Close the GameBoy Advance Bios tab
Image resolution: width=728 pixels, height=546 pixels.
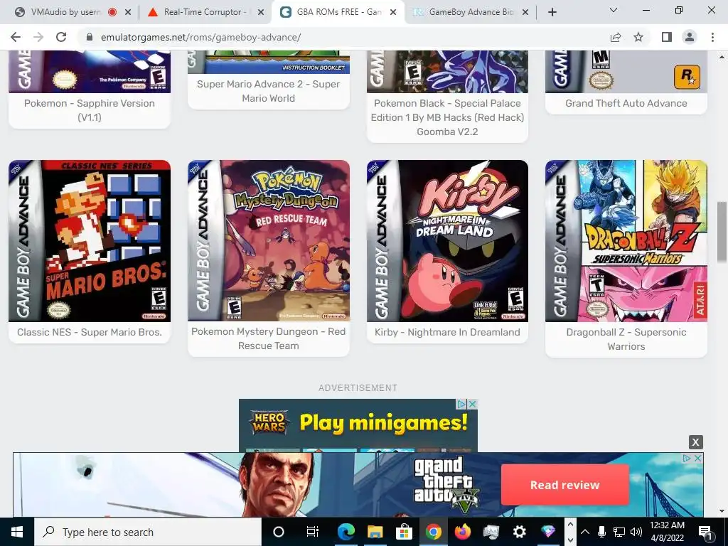(525, 12)
